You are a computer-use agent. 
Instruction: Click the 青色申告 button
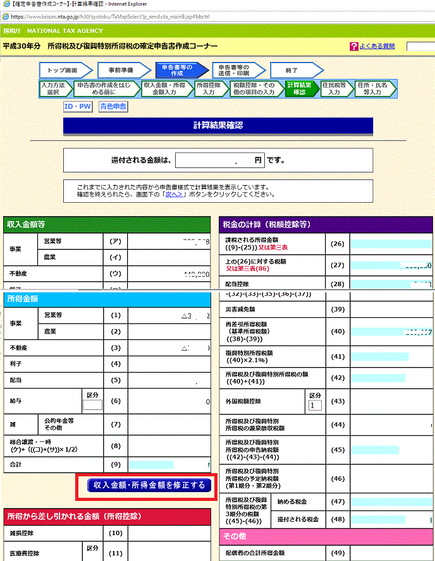tap(113, 107)
